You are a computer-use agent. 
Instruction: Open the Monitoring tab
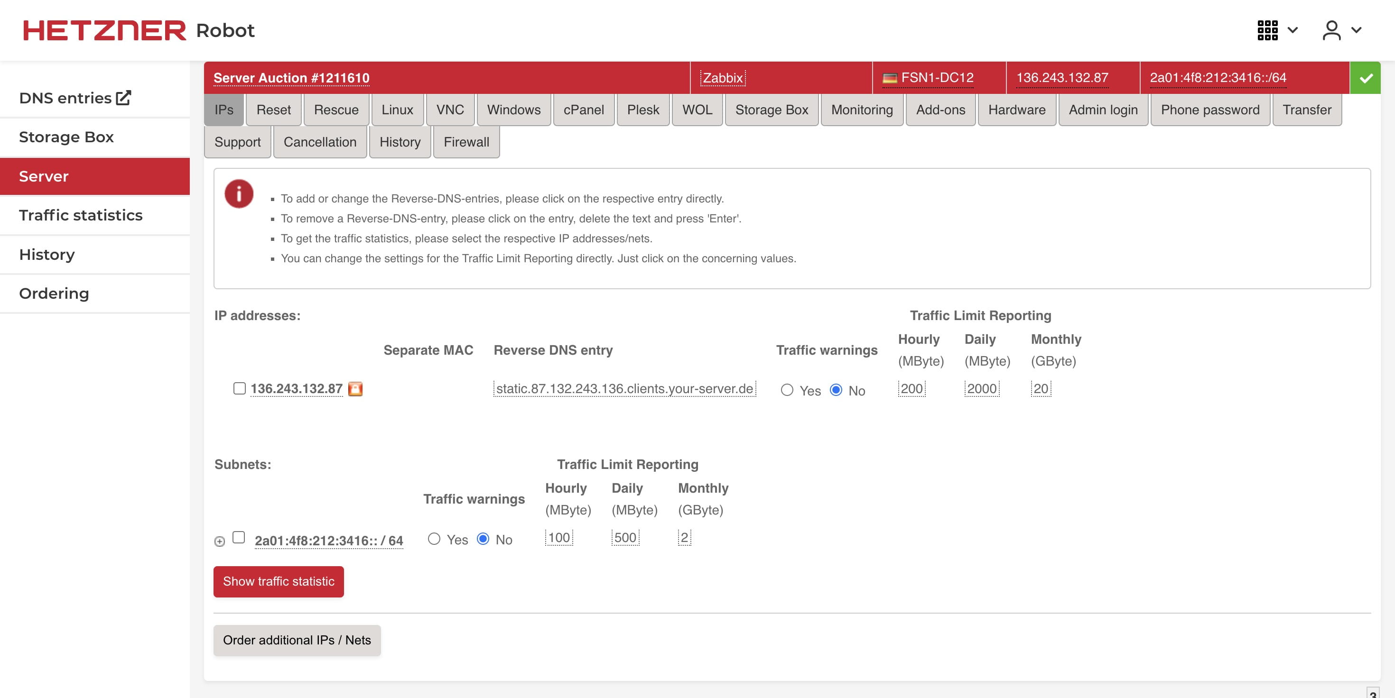click(862, 110)
